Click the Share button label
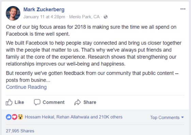191x135 pixels. click(90, 102)
